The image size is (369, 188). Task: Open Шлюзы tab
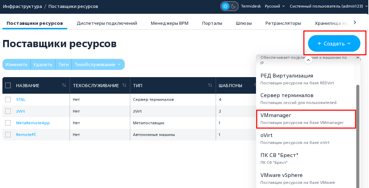(x=244, y=23)
